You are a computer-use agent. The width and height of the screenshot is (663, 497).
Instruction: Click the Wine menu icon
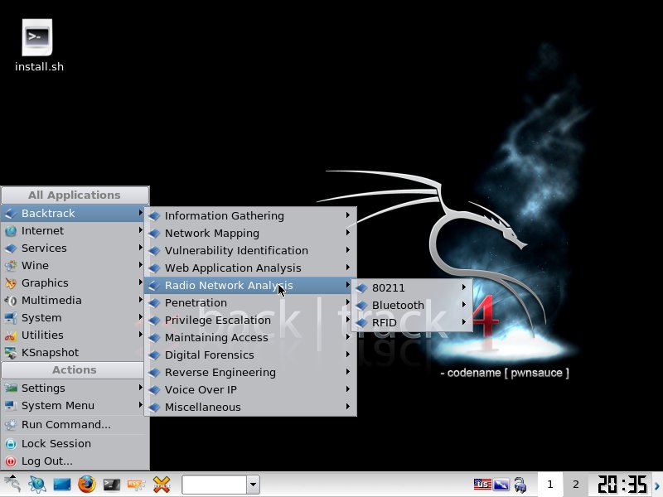(x=11, y=265)
